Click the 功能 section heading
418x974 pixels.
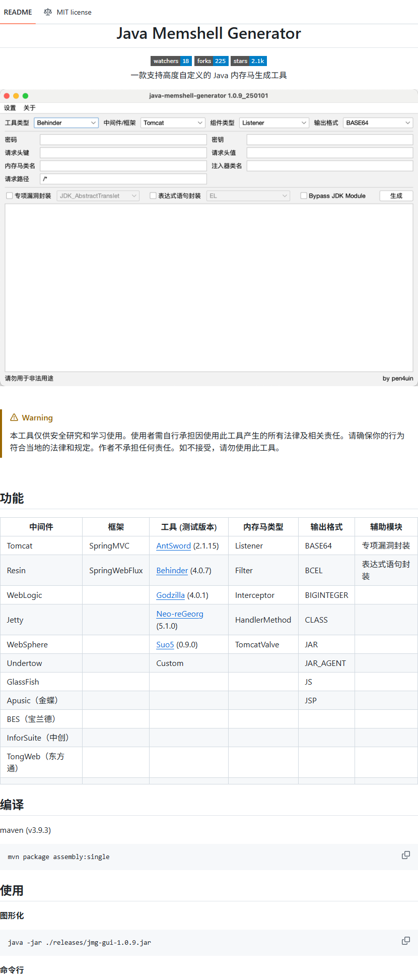click(x=12, y=499)
